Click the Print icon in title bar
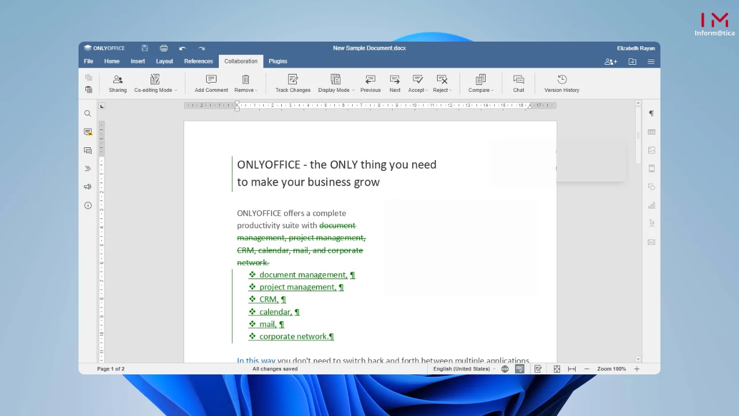The image size is (739, 416). (x=164, y=48)
